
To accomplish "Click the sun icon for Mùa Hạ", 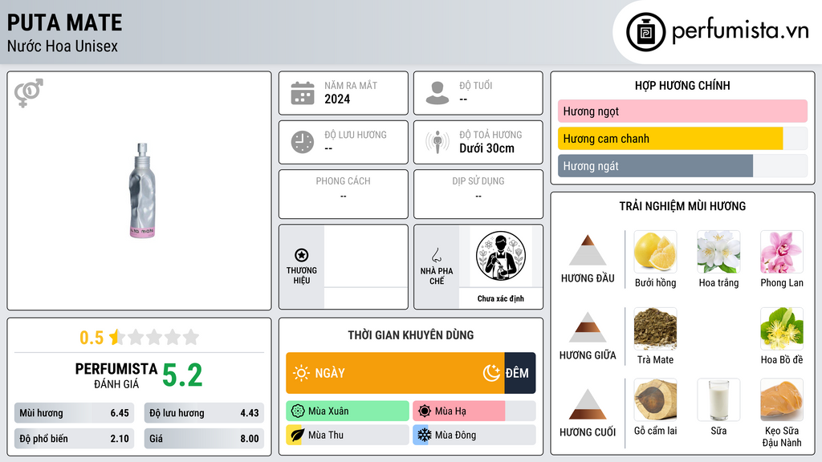I will (425, 411).
